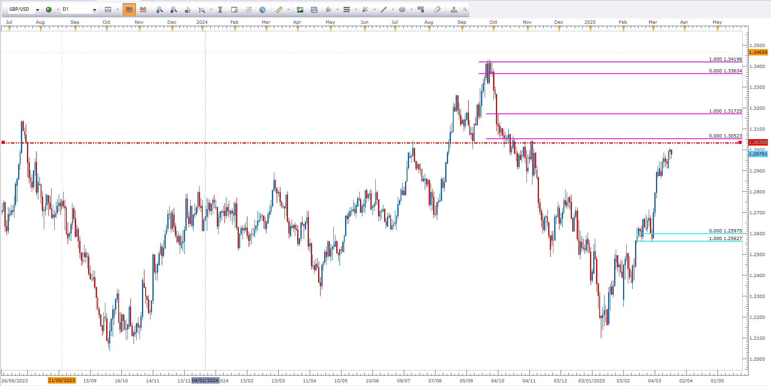This screenshot has height=386, width=771.
Task: Select the ellipse shape tool
Action: point(402,10)
